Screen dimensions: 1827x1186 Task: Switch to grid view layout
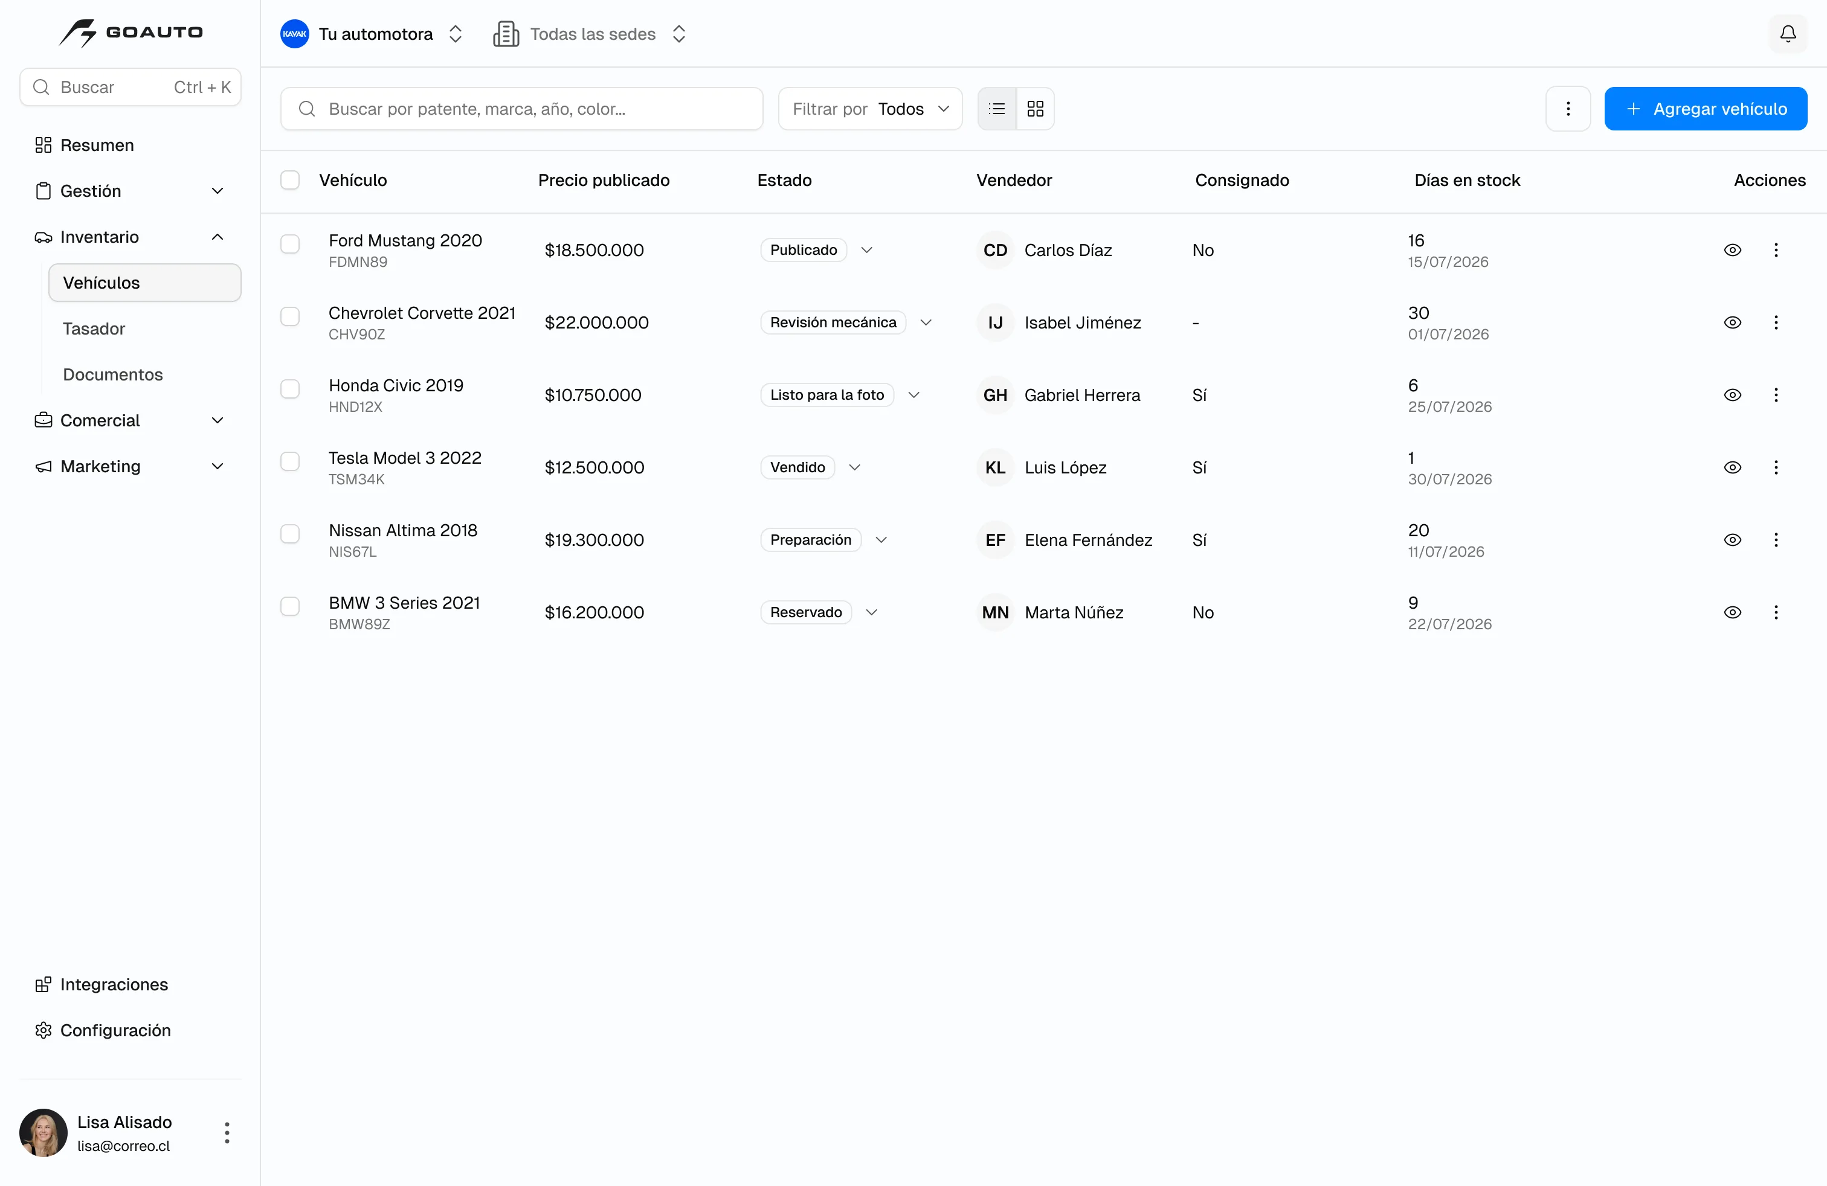pos(1035,109)
